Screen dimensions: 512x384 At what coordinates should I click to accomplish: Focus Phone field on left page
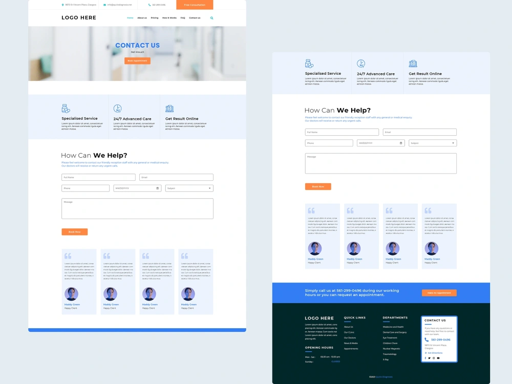[86, 188]
